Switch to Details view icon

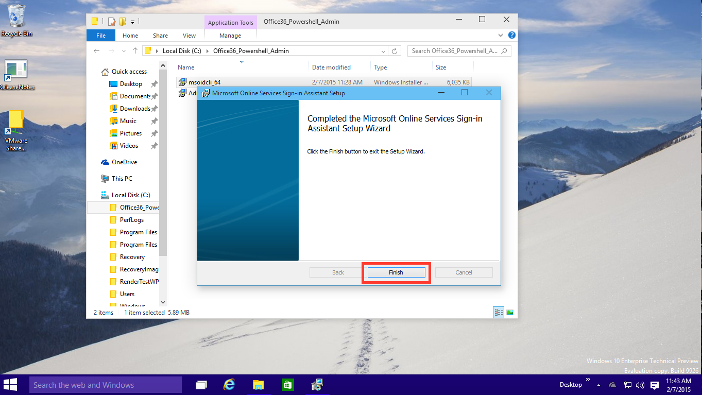click(x=498, y=312)
